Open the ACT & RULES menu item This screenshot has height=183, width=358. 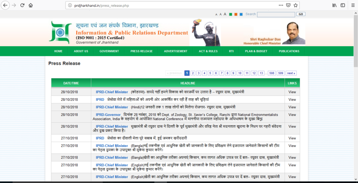click(208, 51)
